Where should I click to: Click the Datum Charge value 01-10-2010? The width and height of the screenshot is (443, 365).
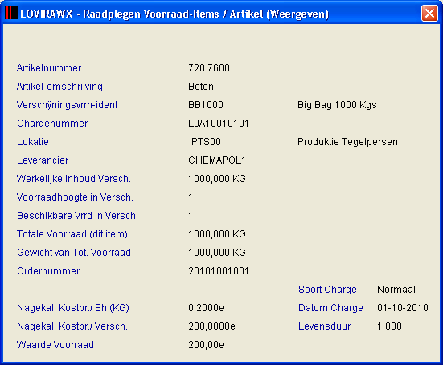tap(403, 308)
